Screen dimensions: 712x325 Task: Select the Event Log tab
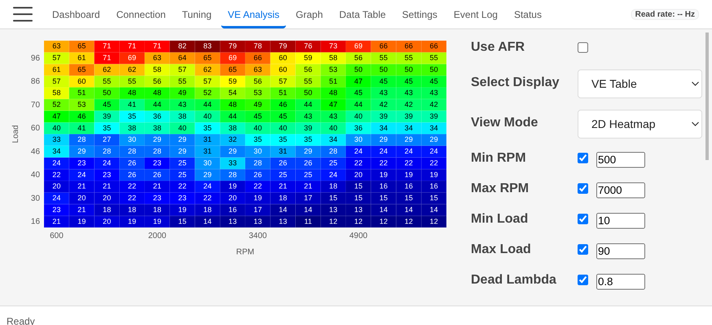(x=475, y=15)
